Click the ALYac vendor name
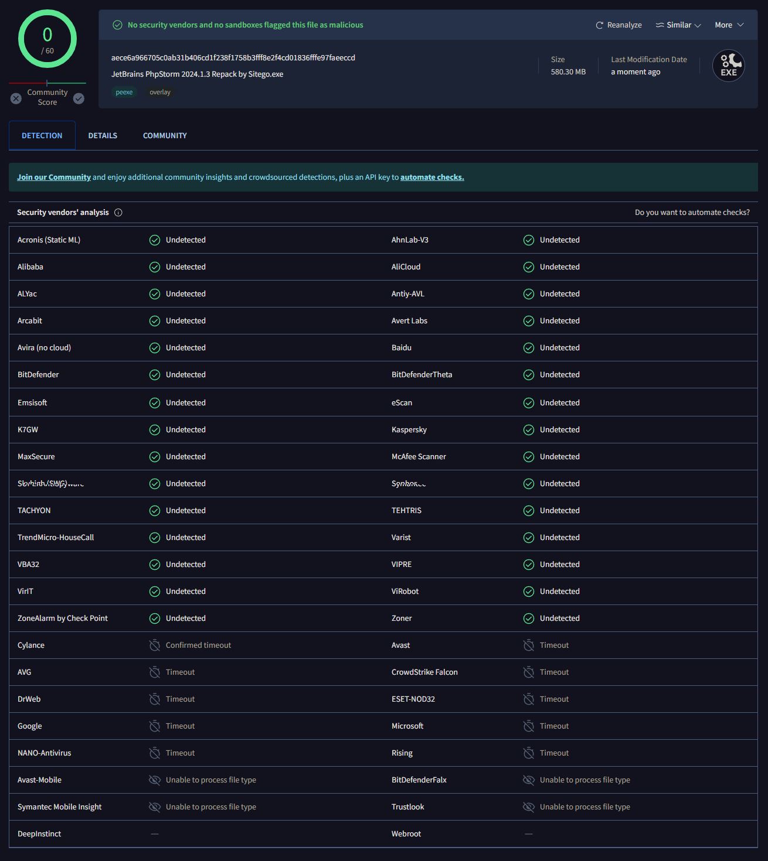This screenshot has height=861, width=768. tap(27, 294)
